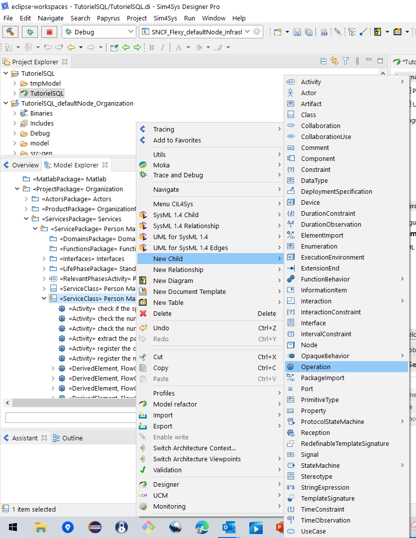Expand the Interfaces package node

coord(44,259)
